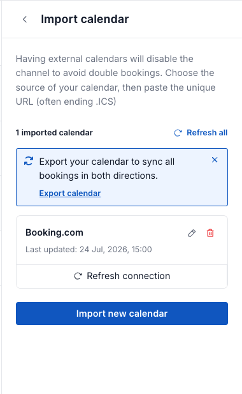Click the 'URL (often ending .ICS)' text line
Viewport: 242px width, 394px height.
[x=66, y=102]
